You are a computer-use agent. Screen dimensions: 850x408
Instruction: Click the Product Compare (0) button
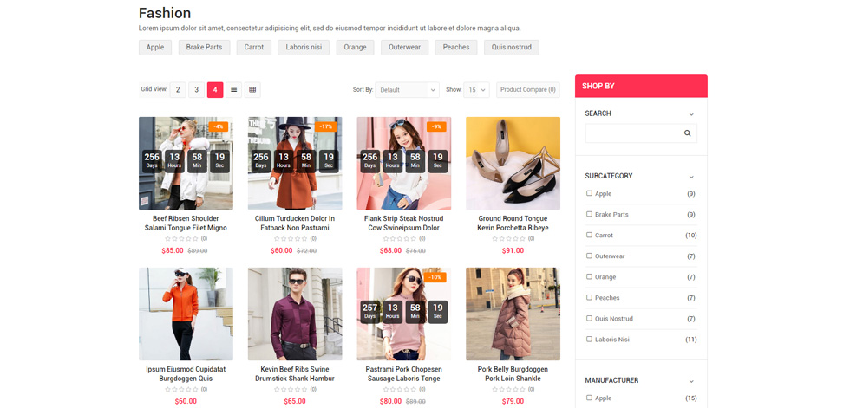[x=528, y=90]
